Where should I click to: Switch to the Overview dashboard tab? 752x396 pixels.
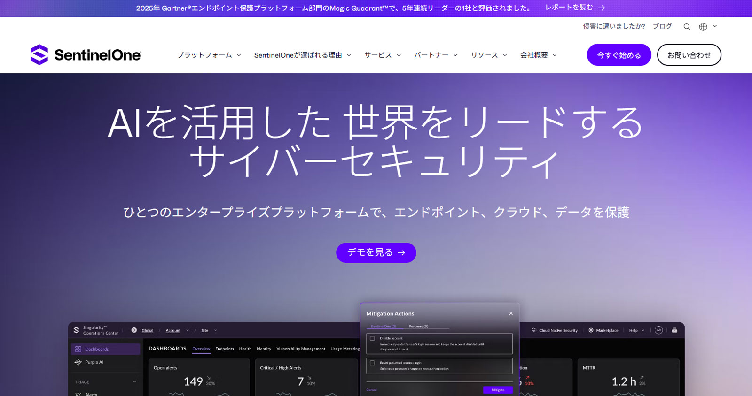pos(201,349)
